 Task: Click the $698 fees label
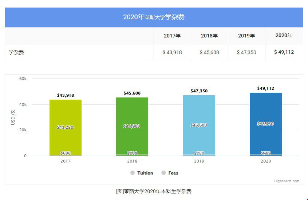coord(66,153)
